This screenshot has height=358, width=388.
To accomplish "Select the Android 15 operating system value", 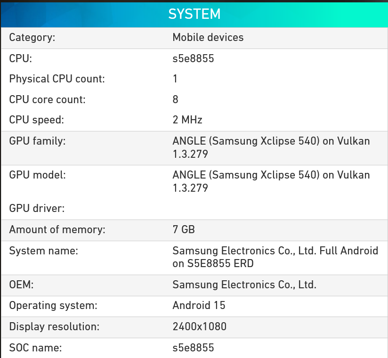I will pos(199,305).
